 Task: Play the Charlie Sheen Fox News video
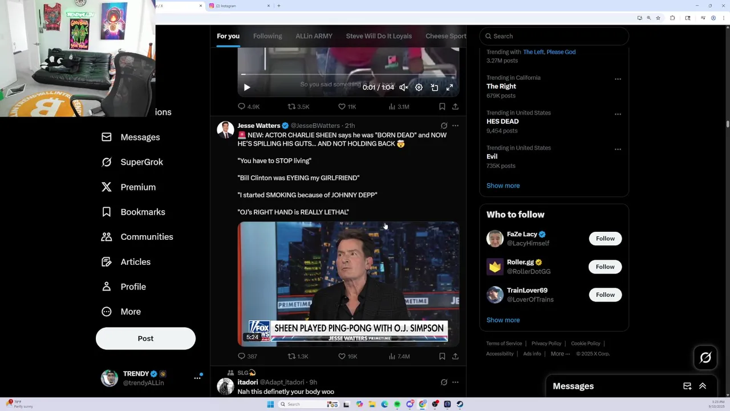(348, 284)
